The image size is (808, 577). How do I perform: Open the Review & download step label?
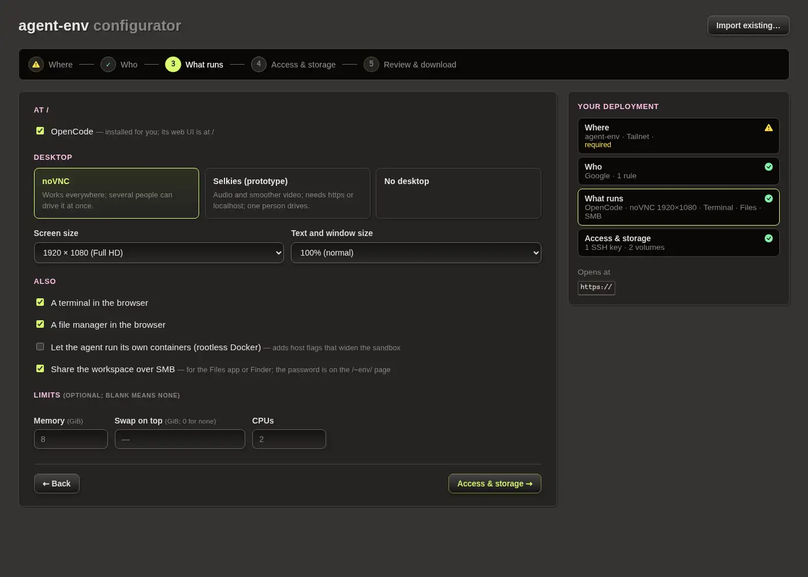420,65
